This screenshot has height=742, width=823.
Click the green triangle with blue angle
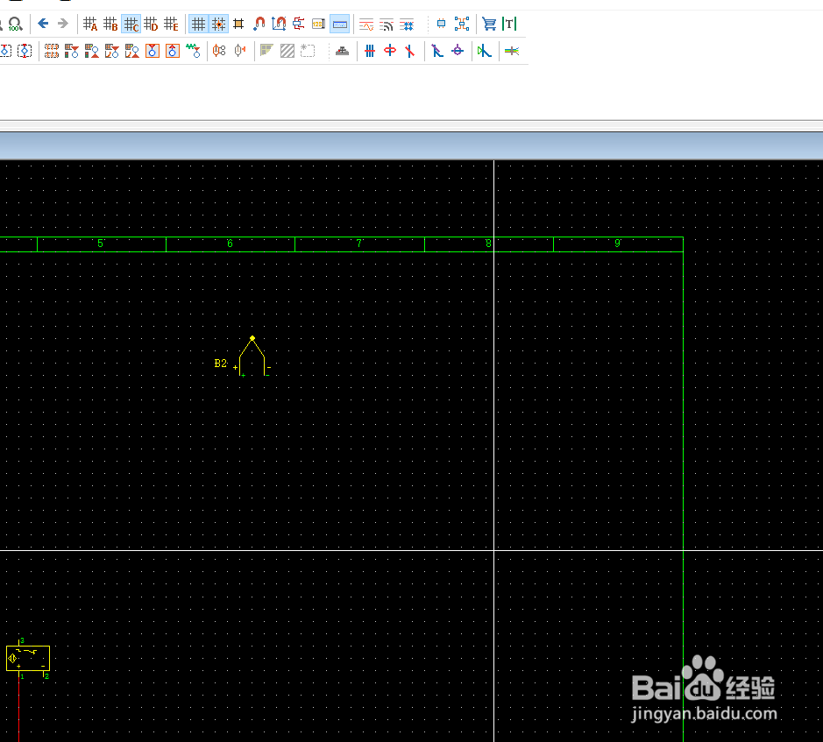485,51
